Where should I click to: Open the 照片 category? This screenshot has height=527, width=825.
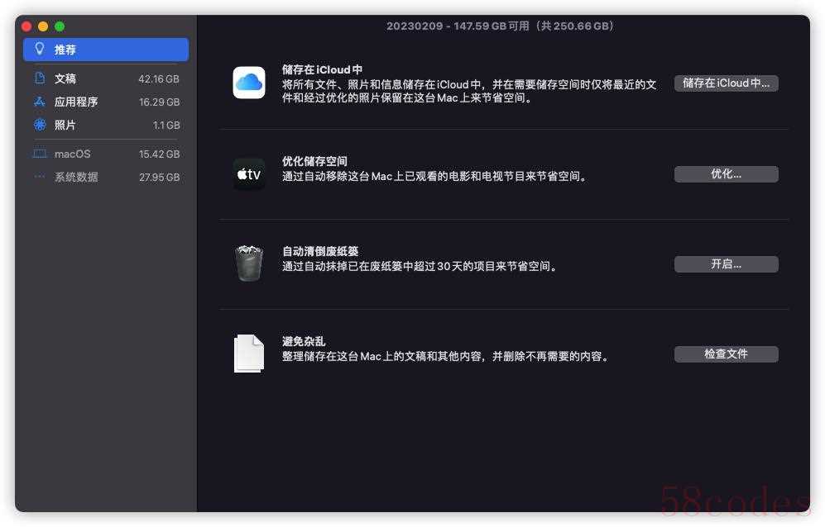(106, 125)
